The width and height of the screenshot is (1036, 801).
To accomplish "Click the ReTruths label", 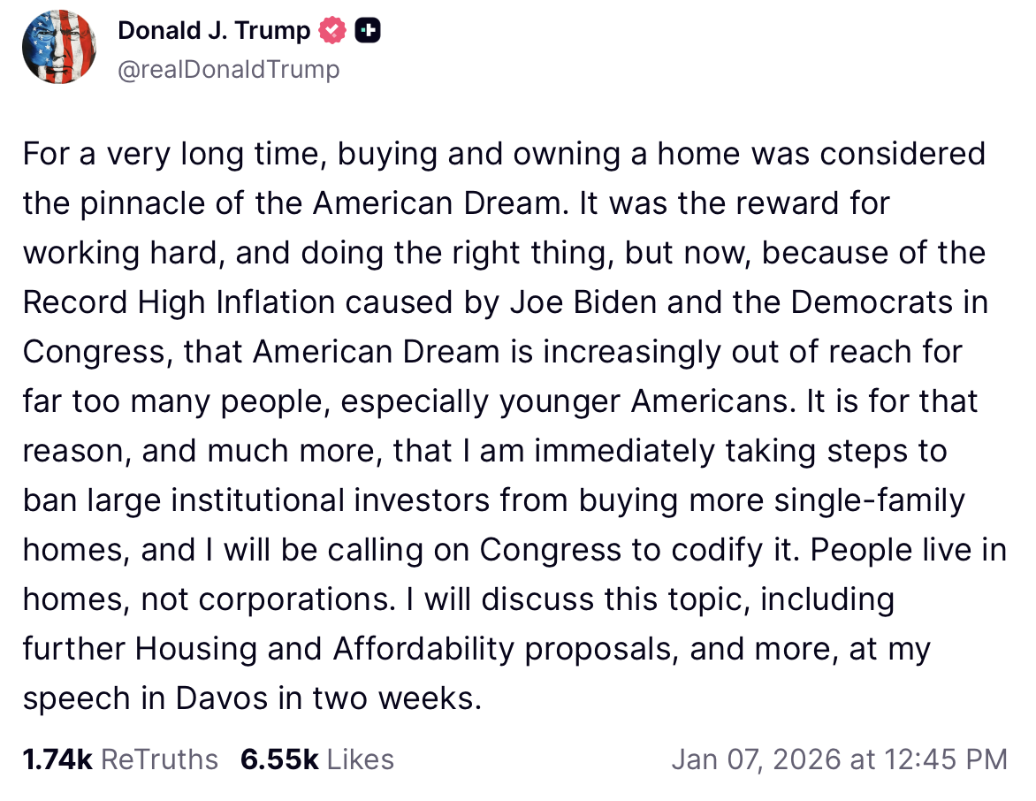I will (160, 759).
